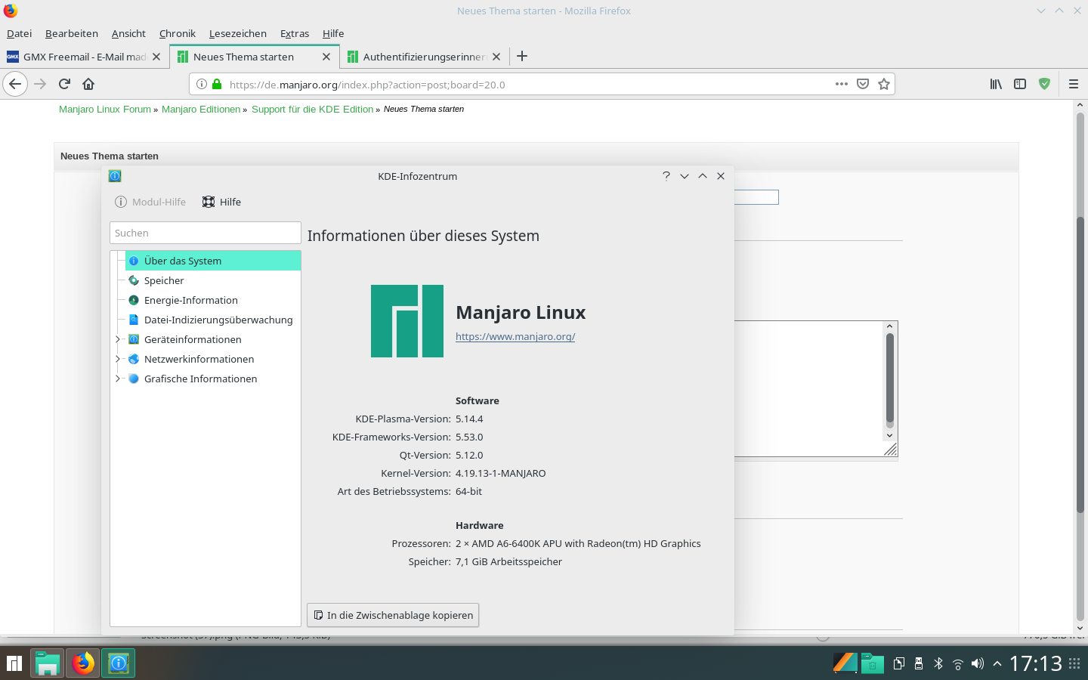Image resolution: width=1088 pixels, height=680 pixels.
Task: Open Datei menu in Firefox
Action: 20,33
